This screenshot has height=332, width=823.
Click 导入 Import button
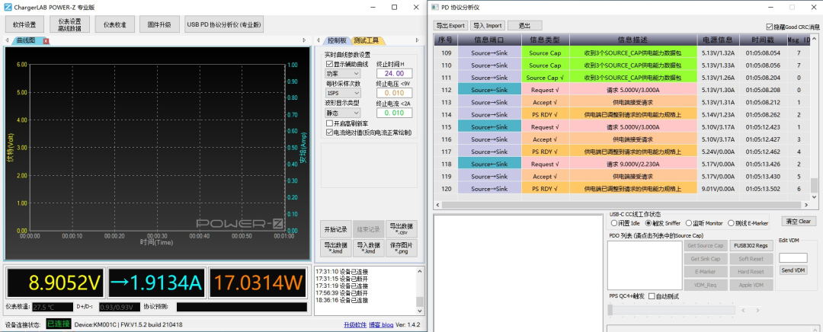tap(487, 25)
